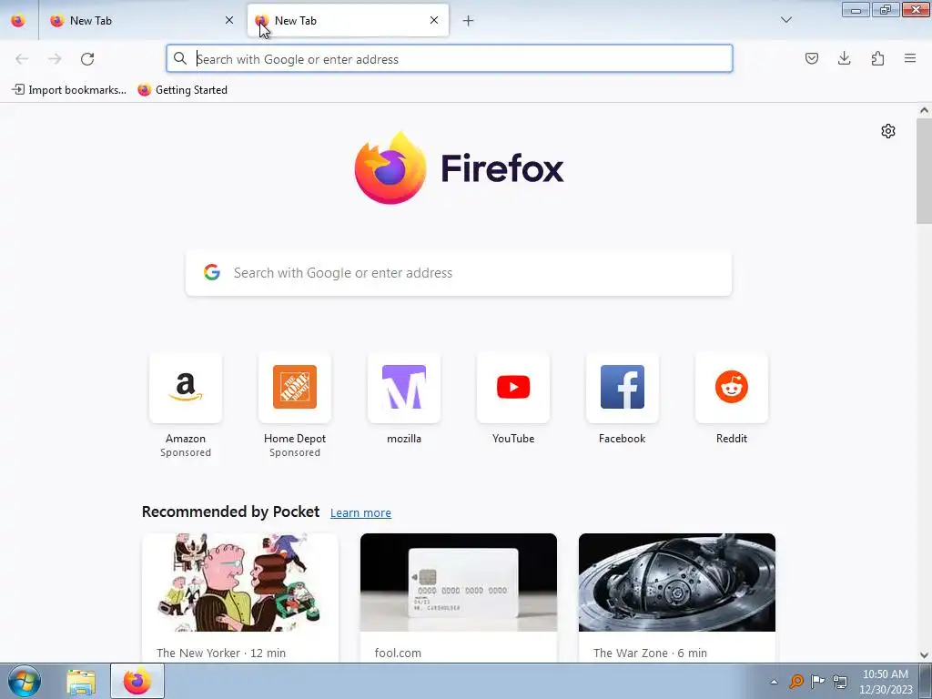Switch to the first New Tab

141,20
